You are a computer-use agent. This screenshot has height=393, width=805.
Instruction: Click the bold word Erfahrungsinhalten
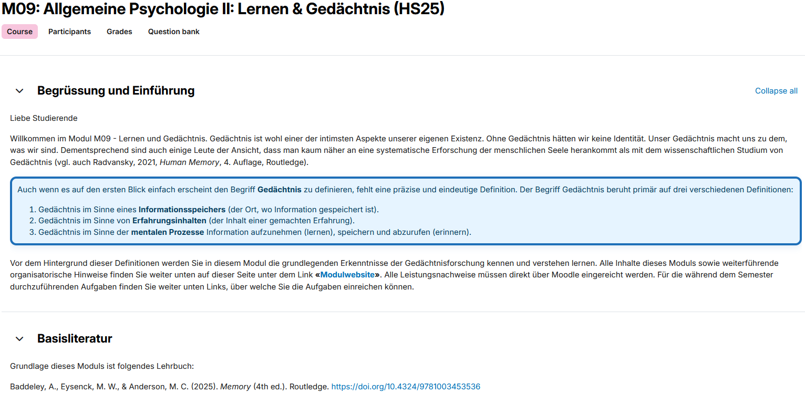(x=169, y=221)
